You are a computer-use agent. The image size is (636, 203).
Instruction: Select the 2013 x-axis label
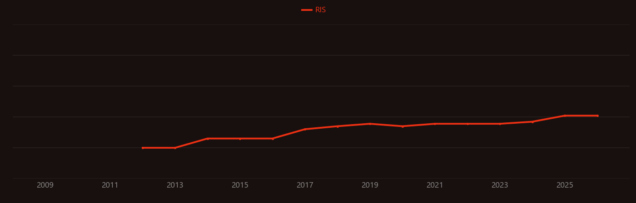175,185
